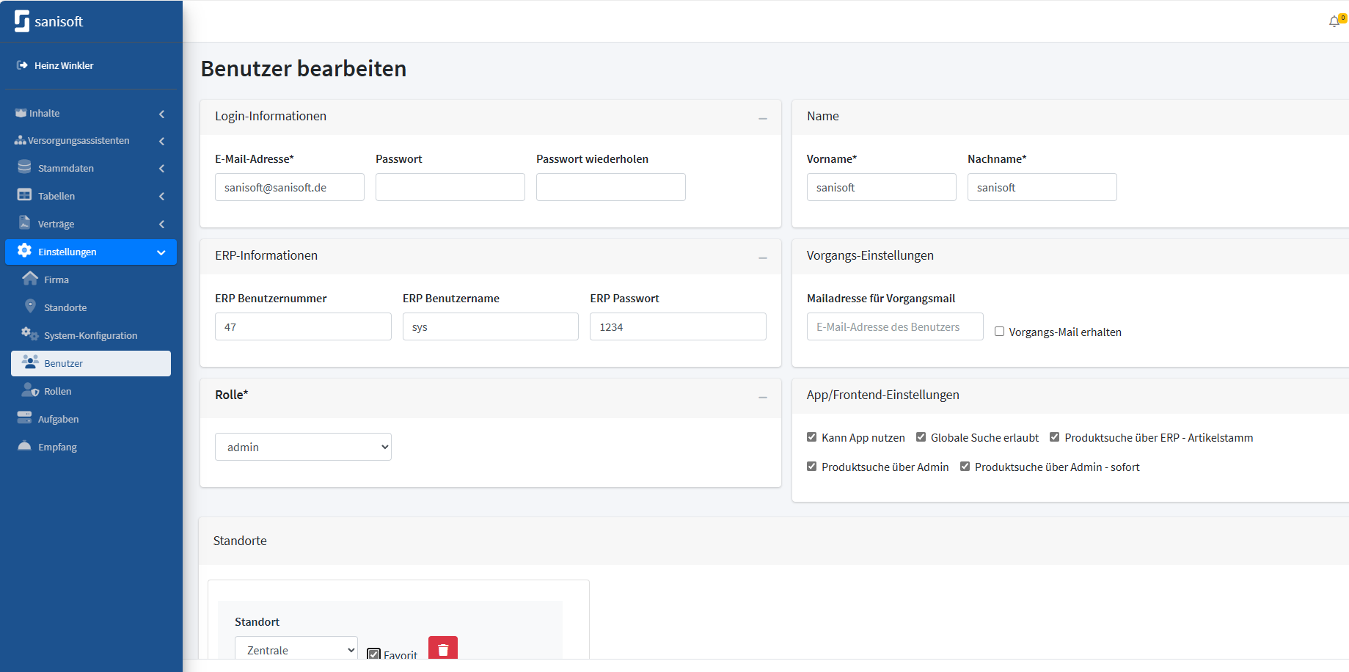Click the logout icon beside Heinz Winkler
Screen dimensions: 1349x672
tap(22, 65)
